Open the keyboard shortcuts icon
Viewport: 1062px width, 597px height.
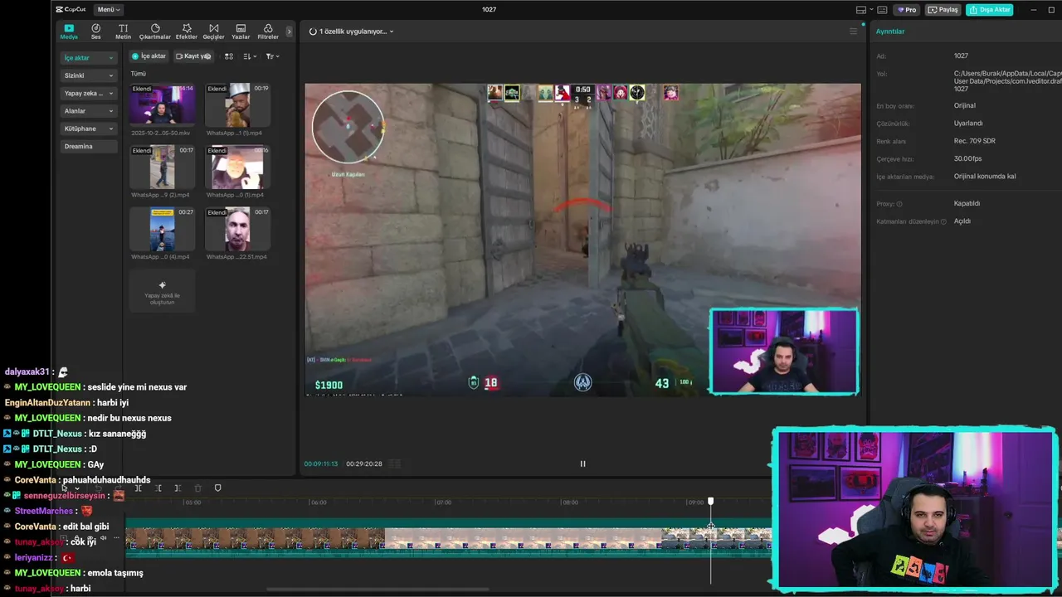tap(882, 10)
